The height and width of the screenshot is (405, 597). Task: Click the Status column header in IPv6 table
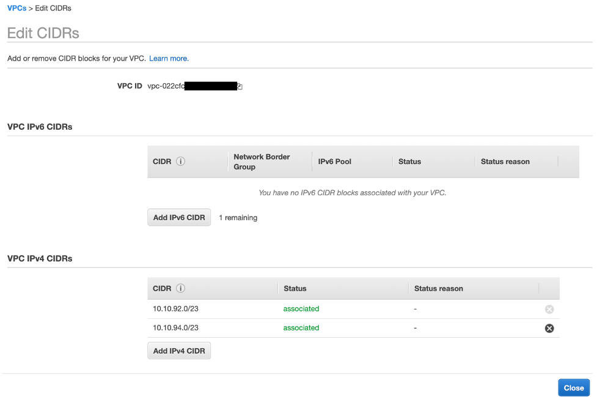click(x=409, y=161)
